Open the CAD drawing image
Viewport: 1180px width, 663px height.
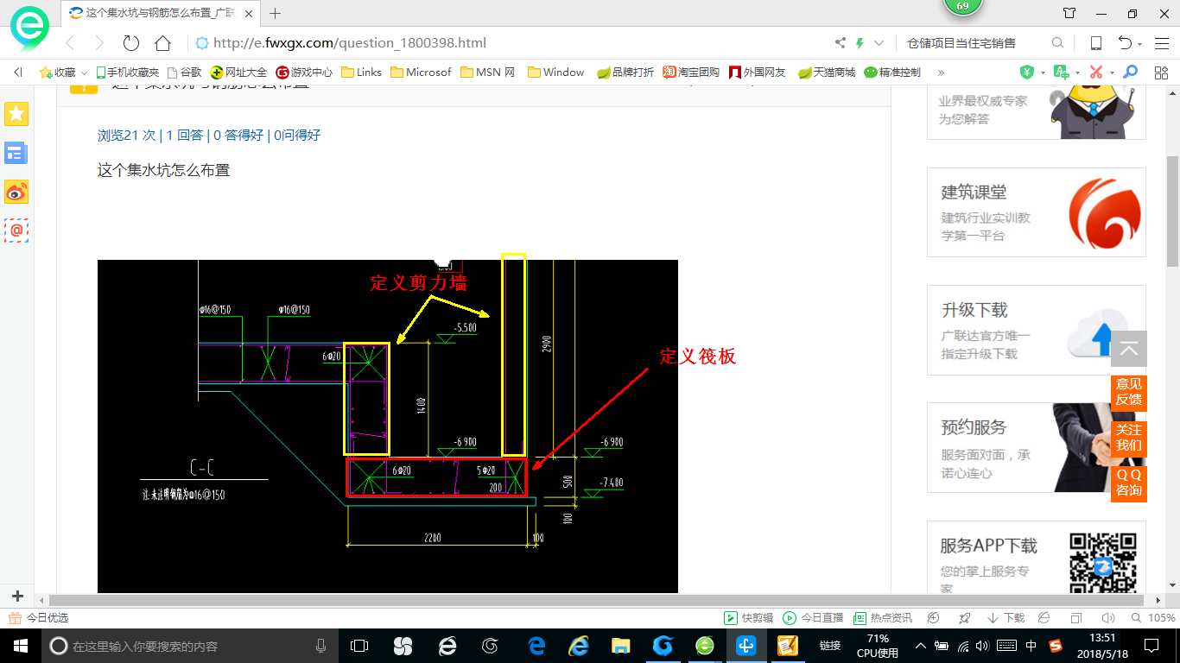tap(388, 426)
